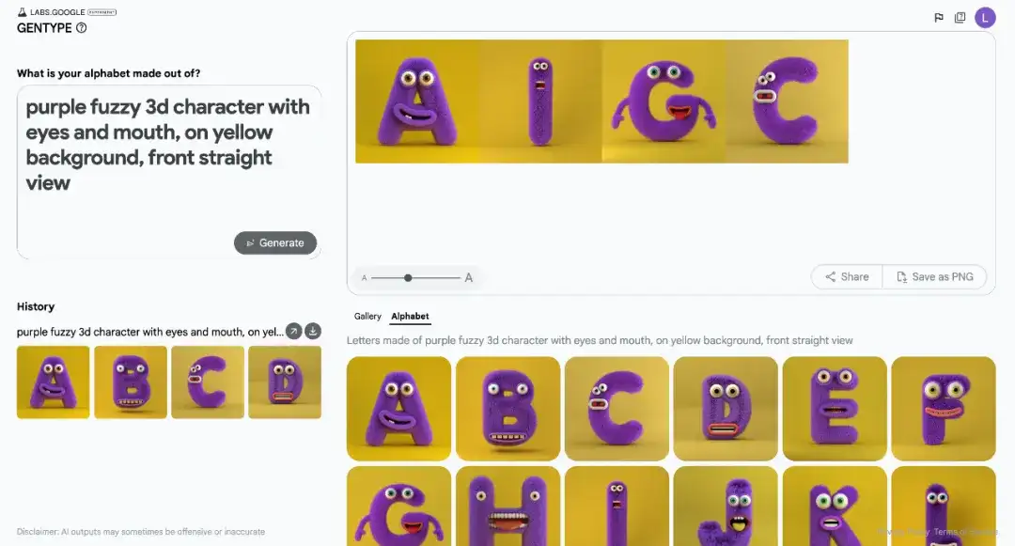The image size is (1015, 546).
Task: Open the purple L account avatar
Action: coord(985,18)
